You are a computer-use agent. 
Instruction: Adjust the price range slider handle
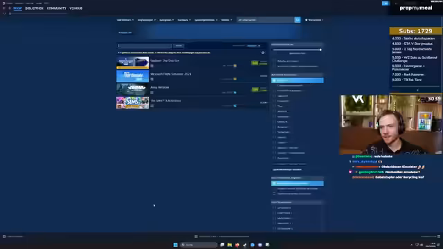(320, 50)
